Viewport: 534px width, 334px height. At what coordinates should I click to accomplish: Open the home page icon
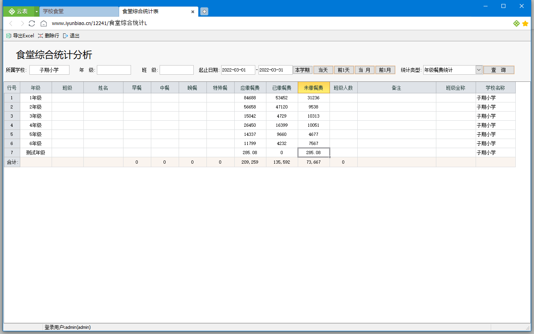pos(44,23)
